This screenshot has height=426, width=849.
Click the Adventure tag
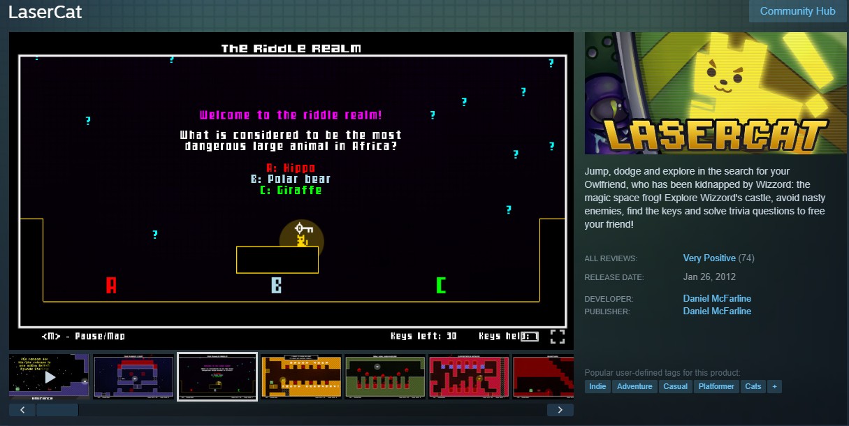tap(635, 386)
